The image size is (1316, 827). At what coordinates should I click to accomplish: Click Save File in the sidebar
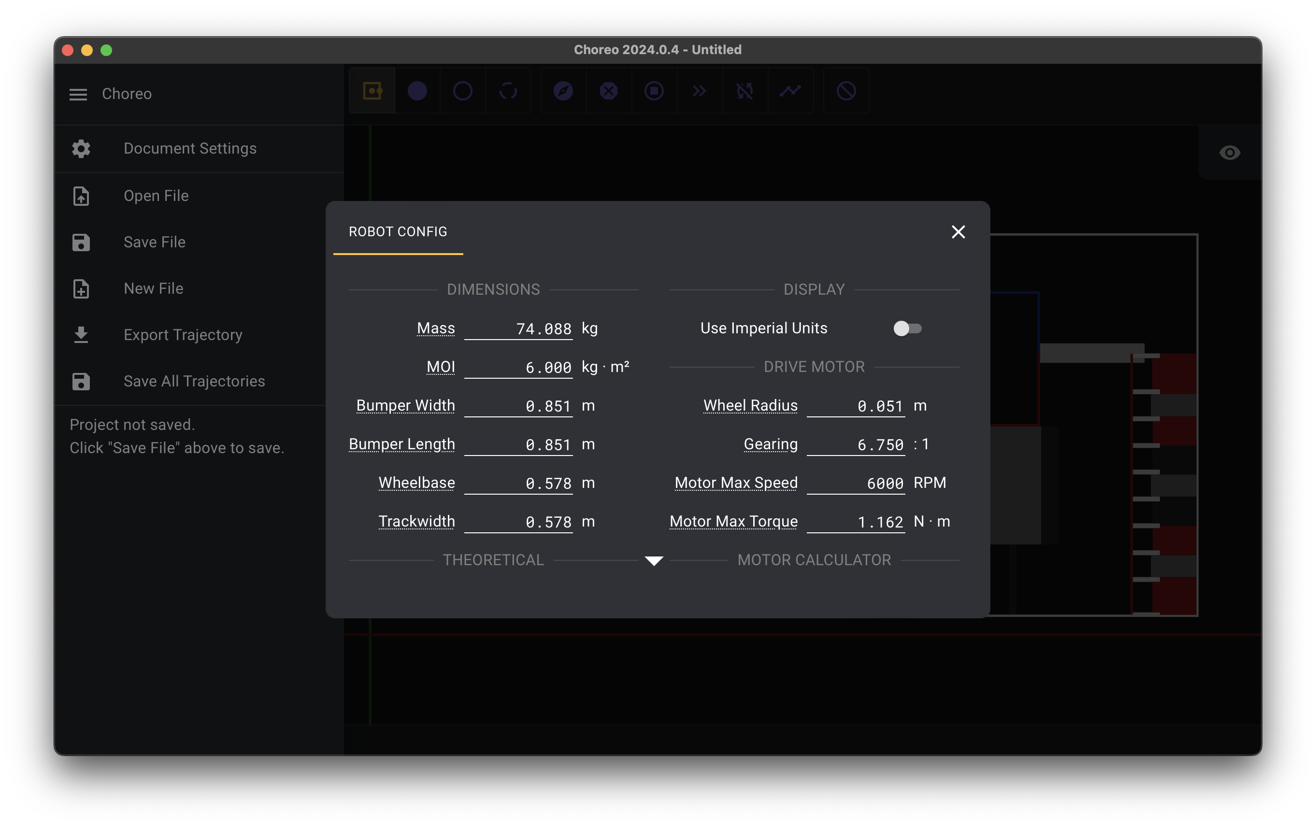pyautogui.click(x=154, y=242)
